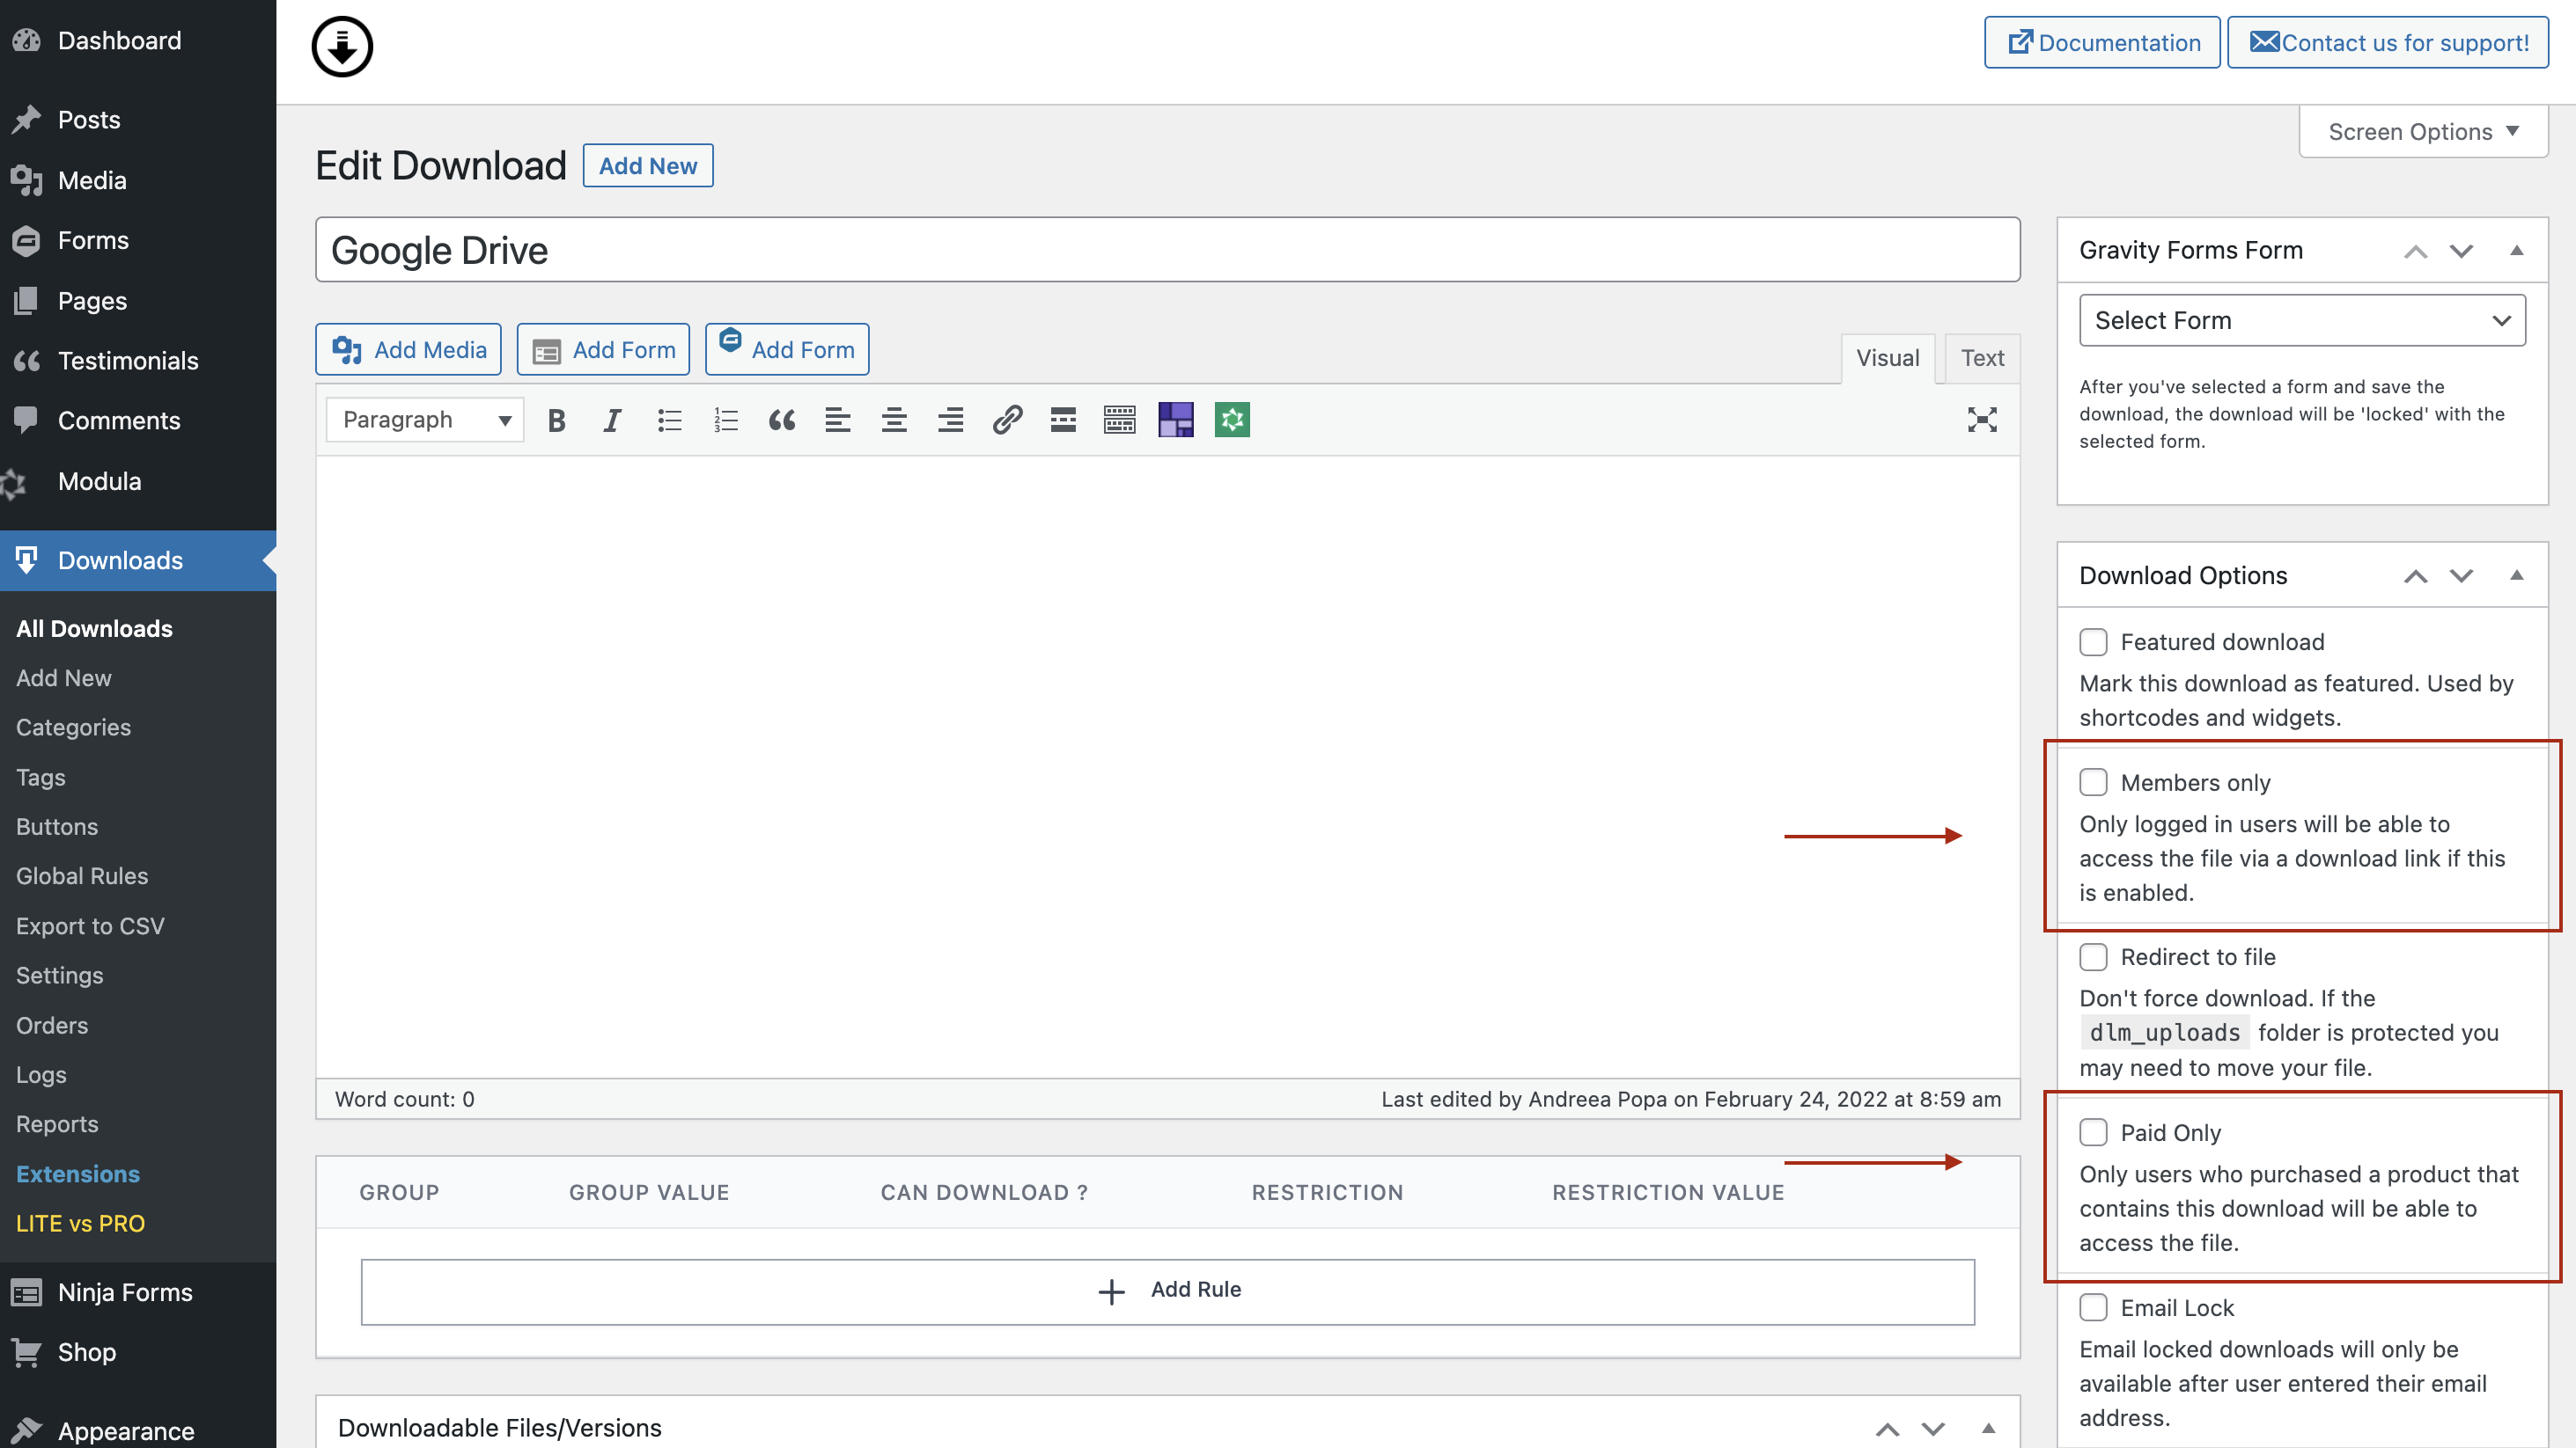2576x1448 pixels.
Task: Enable the Members Only checkbox
Action: pyautogui.click(x=2093, y=781)
